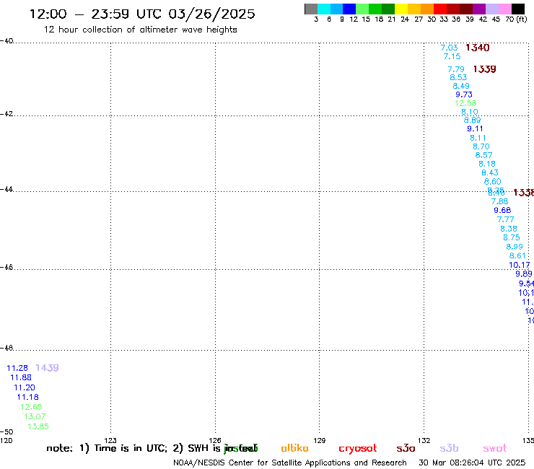Select the 11.88 reading
534x469 pixels.
coord(21,377)
